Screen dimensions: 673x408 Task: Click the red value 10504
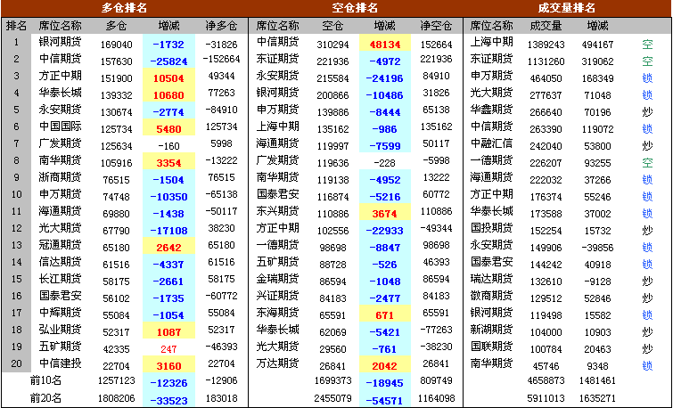click(168, 78)
